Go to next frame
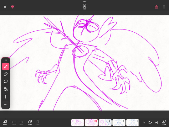Screen dimensions: 169x127 pyautogui.click(x=156, y=123)
